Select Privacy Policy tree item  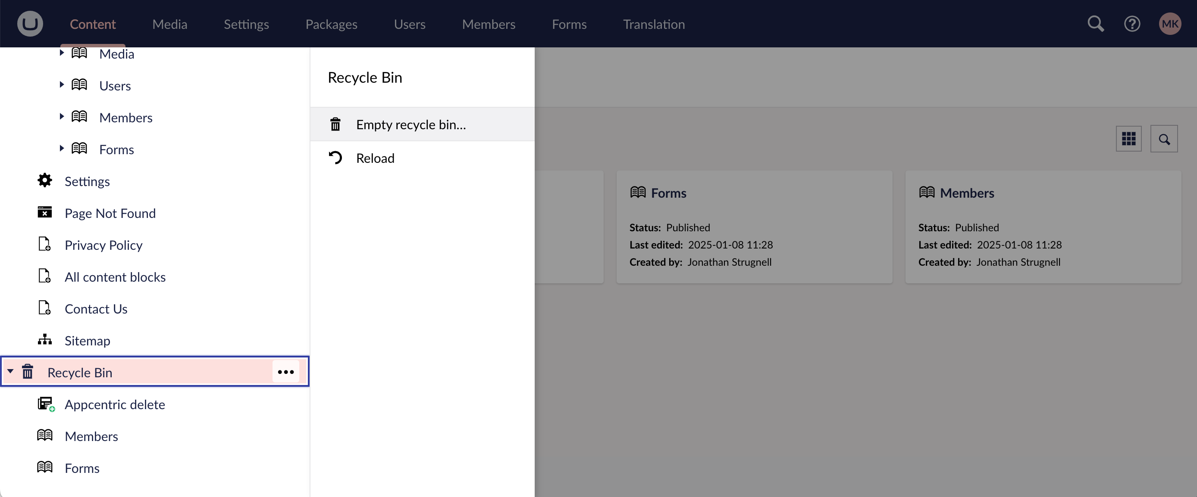[x=103, y=245]
